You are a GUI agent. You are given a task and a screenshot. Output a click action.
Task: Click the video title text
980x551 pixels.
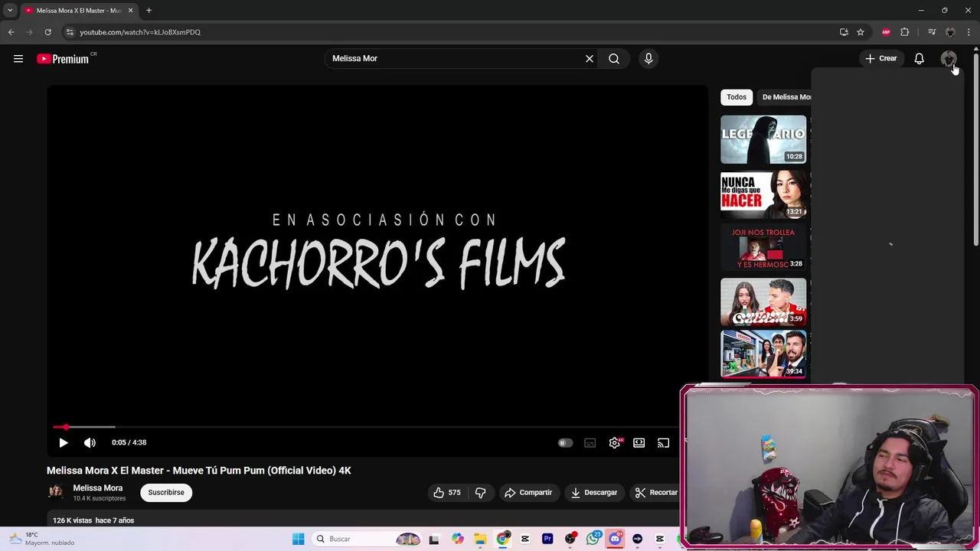coord(199,471)
